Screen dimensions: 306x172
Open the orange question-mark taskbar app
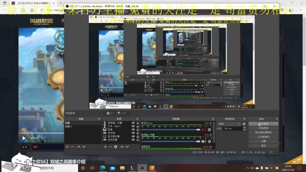pyautogui.click(x=152, y=168)
